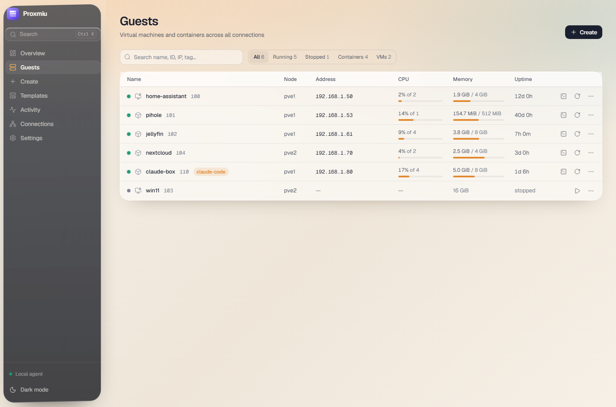Open the home-assistant guest name

(166, 96)
